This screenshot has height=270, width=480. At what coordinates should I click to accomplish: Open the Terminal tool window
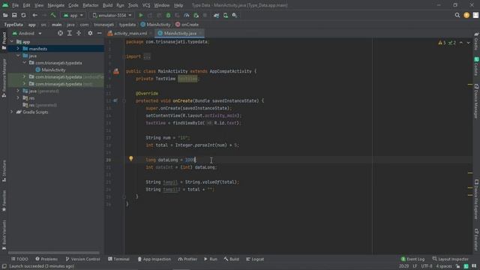tap(118, 259)
